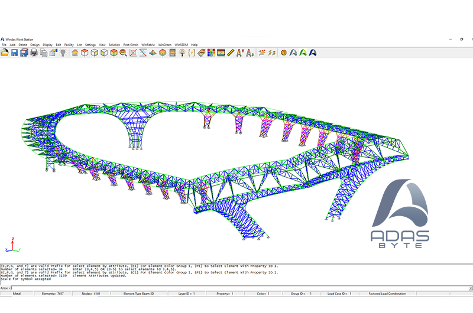Open the Edit menu
Viewport: 473px width, 313px height.
58,44
